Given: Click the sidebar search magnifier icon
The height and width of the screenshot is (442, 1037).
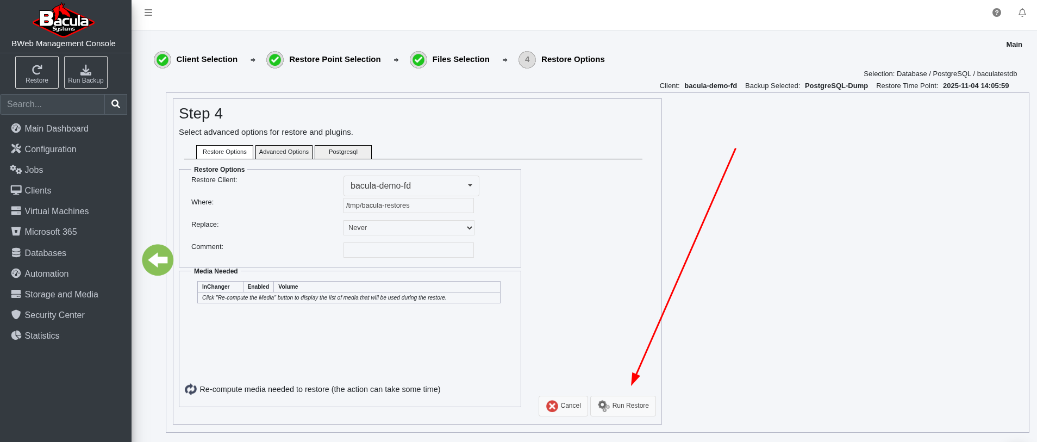Looking at the screenshot, I should (116, 104).
